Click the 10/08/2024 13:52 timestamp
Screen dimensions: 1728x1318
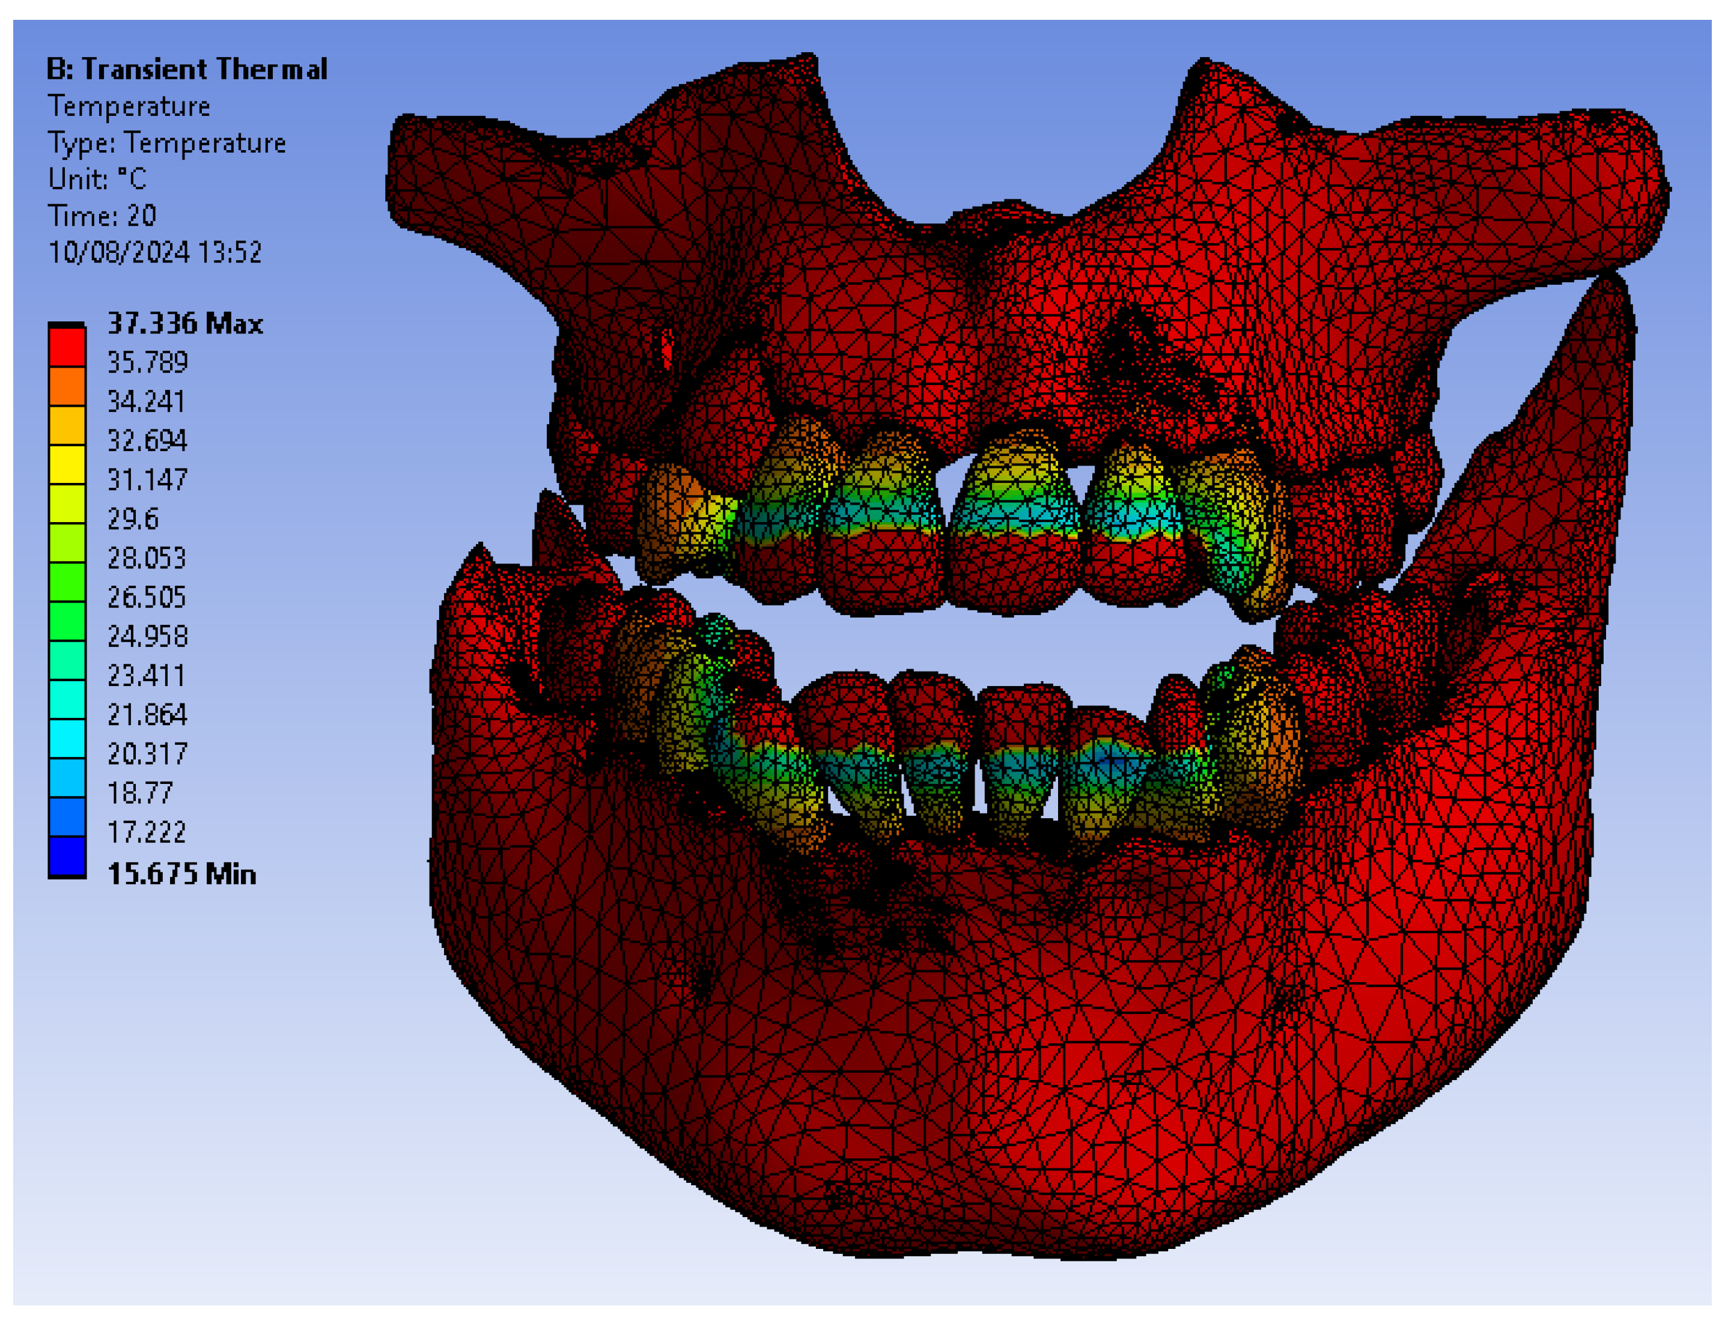tap(154, 253)
